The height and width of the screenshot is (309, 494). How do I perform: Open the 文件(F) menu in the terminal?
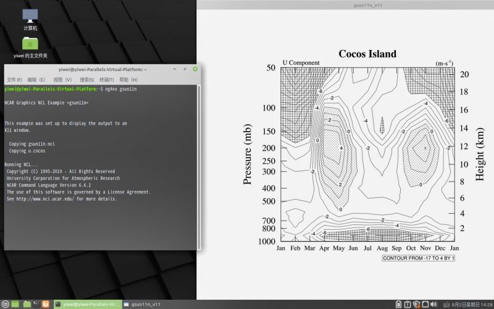click(x=14, y=80)
